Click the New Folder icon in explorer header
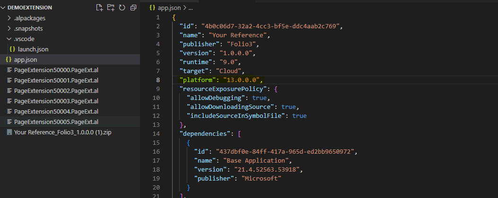 pos(111,8)
